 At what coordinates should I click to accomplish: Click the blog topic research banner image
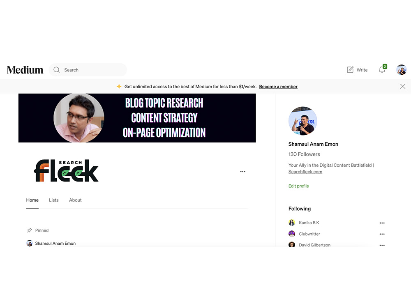pos(137,118)
